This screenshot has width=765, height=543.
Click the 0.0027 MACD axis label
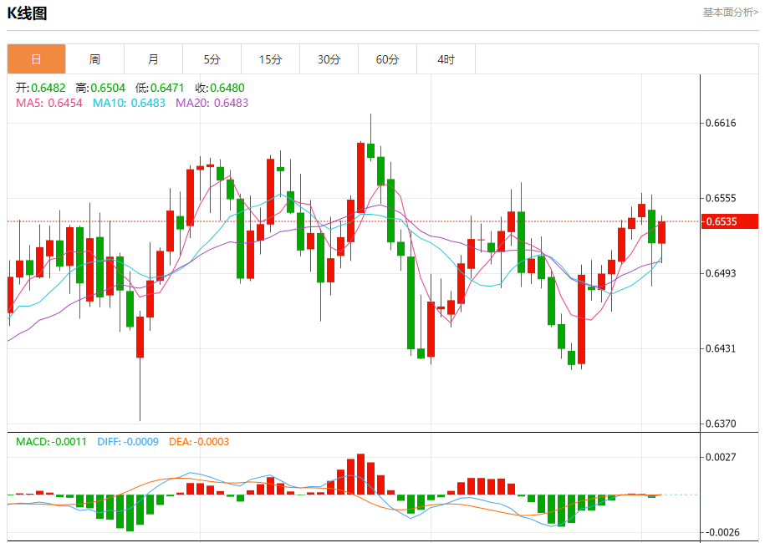[x=721, y=457]
